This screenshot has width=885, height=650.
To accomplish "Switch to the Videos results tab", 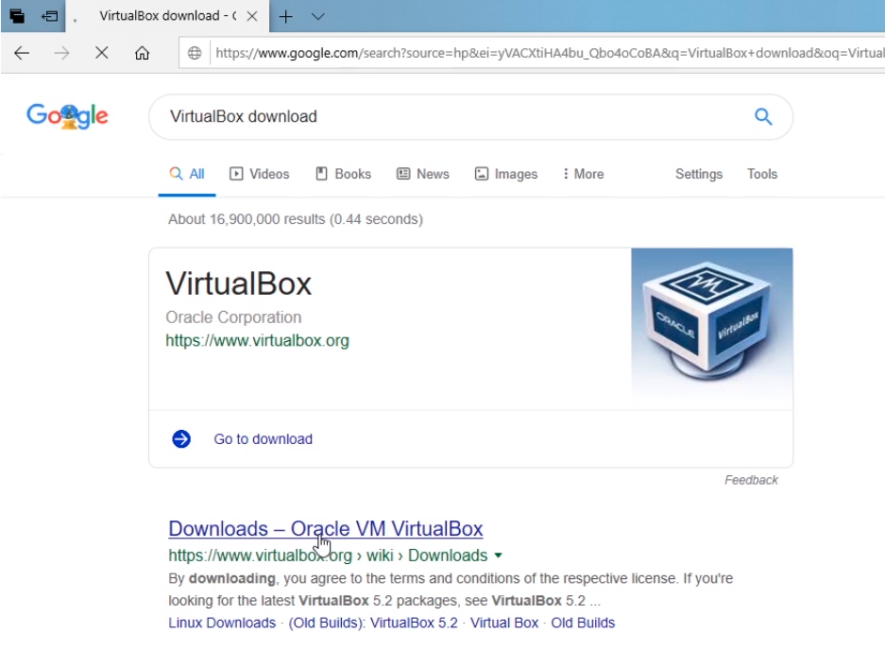I will click(x=260, y=174).
